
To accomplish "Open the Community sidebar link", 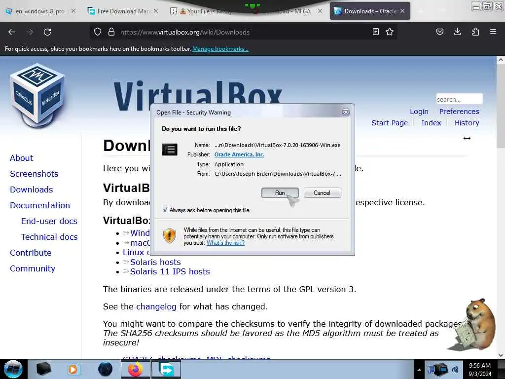I will [x=33, y=268].
